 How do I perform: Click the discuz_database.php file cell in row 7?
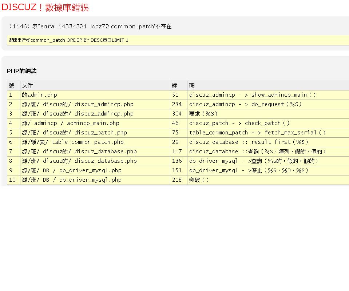coord(95,151)
